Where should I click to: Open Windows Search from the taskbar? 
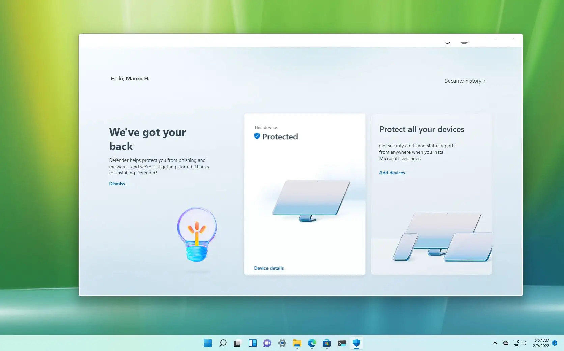pyautogui.click(x=223, y=343)
